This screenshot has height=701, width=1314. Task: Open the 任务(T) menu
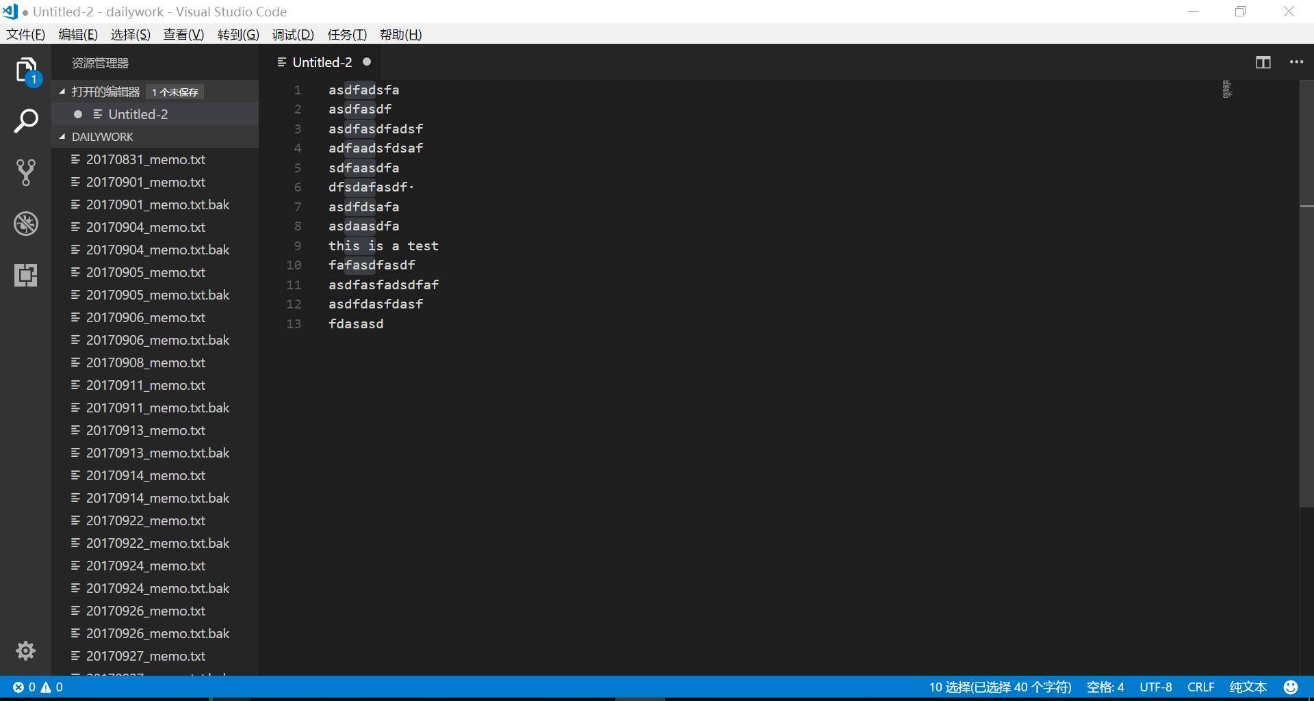click(x=347, y=34)
